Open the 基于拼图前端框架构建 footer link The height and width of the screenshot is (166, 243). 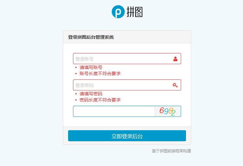tap(171, 151)
